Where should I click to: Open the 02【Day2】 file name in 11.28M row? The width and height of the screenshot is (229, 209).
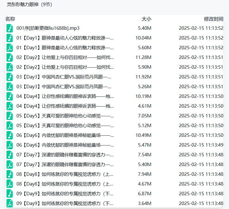[x=65, y=57]
